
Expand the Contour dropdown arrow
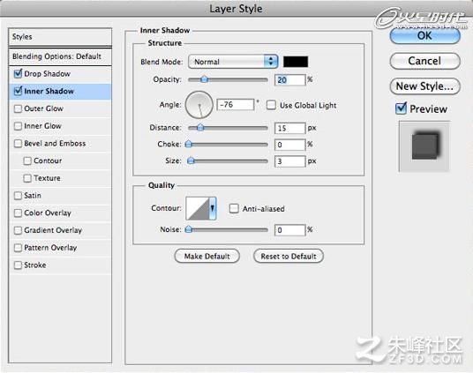point(213,208)
